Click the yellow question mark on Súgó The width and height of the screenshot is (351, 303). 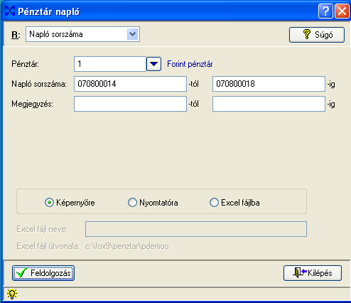point(307,34)
